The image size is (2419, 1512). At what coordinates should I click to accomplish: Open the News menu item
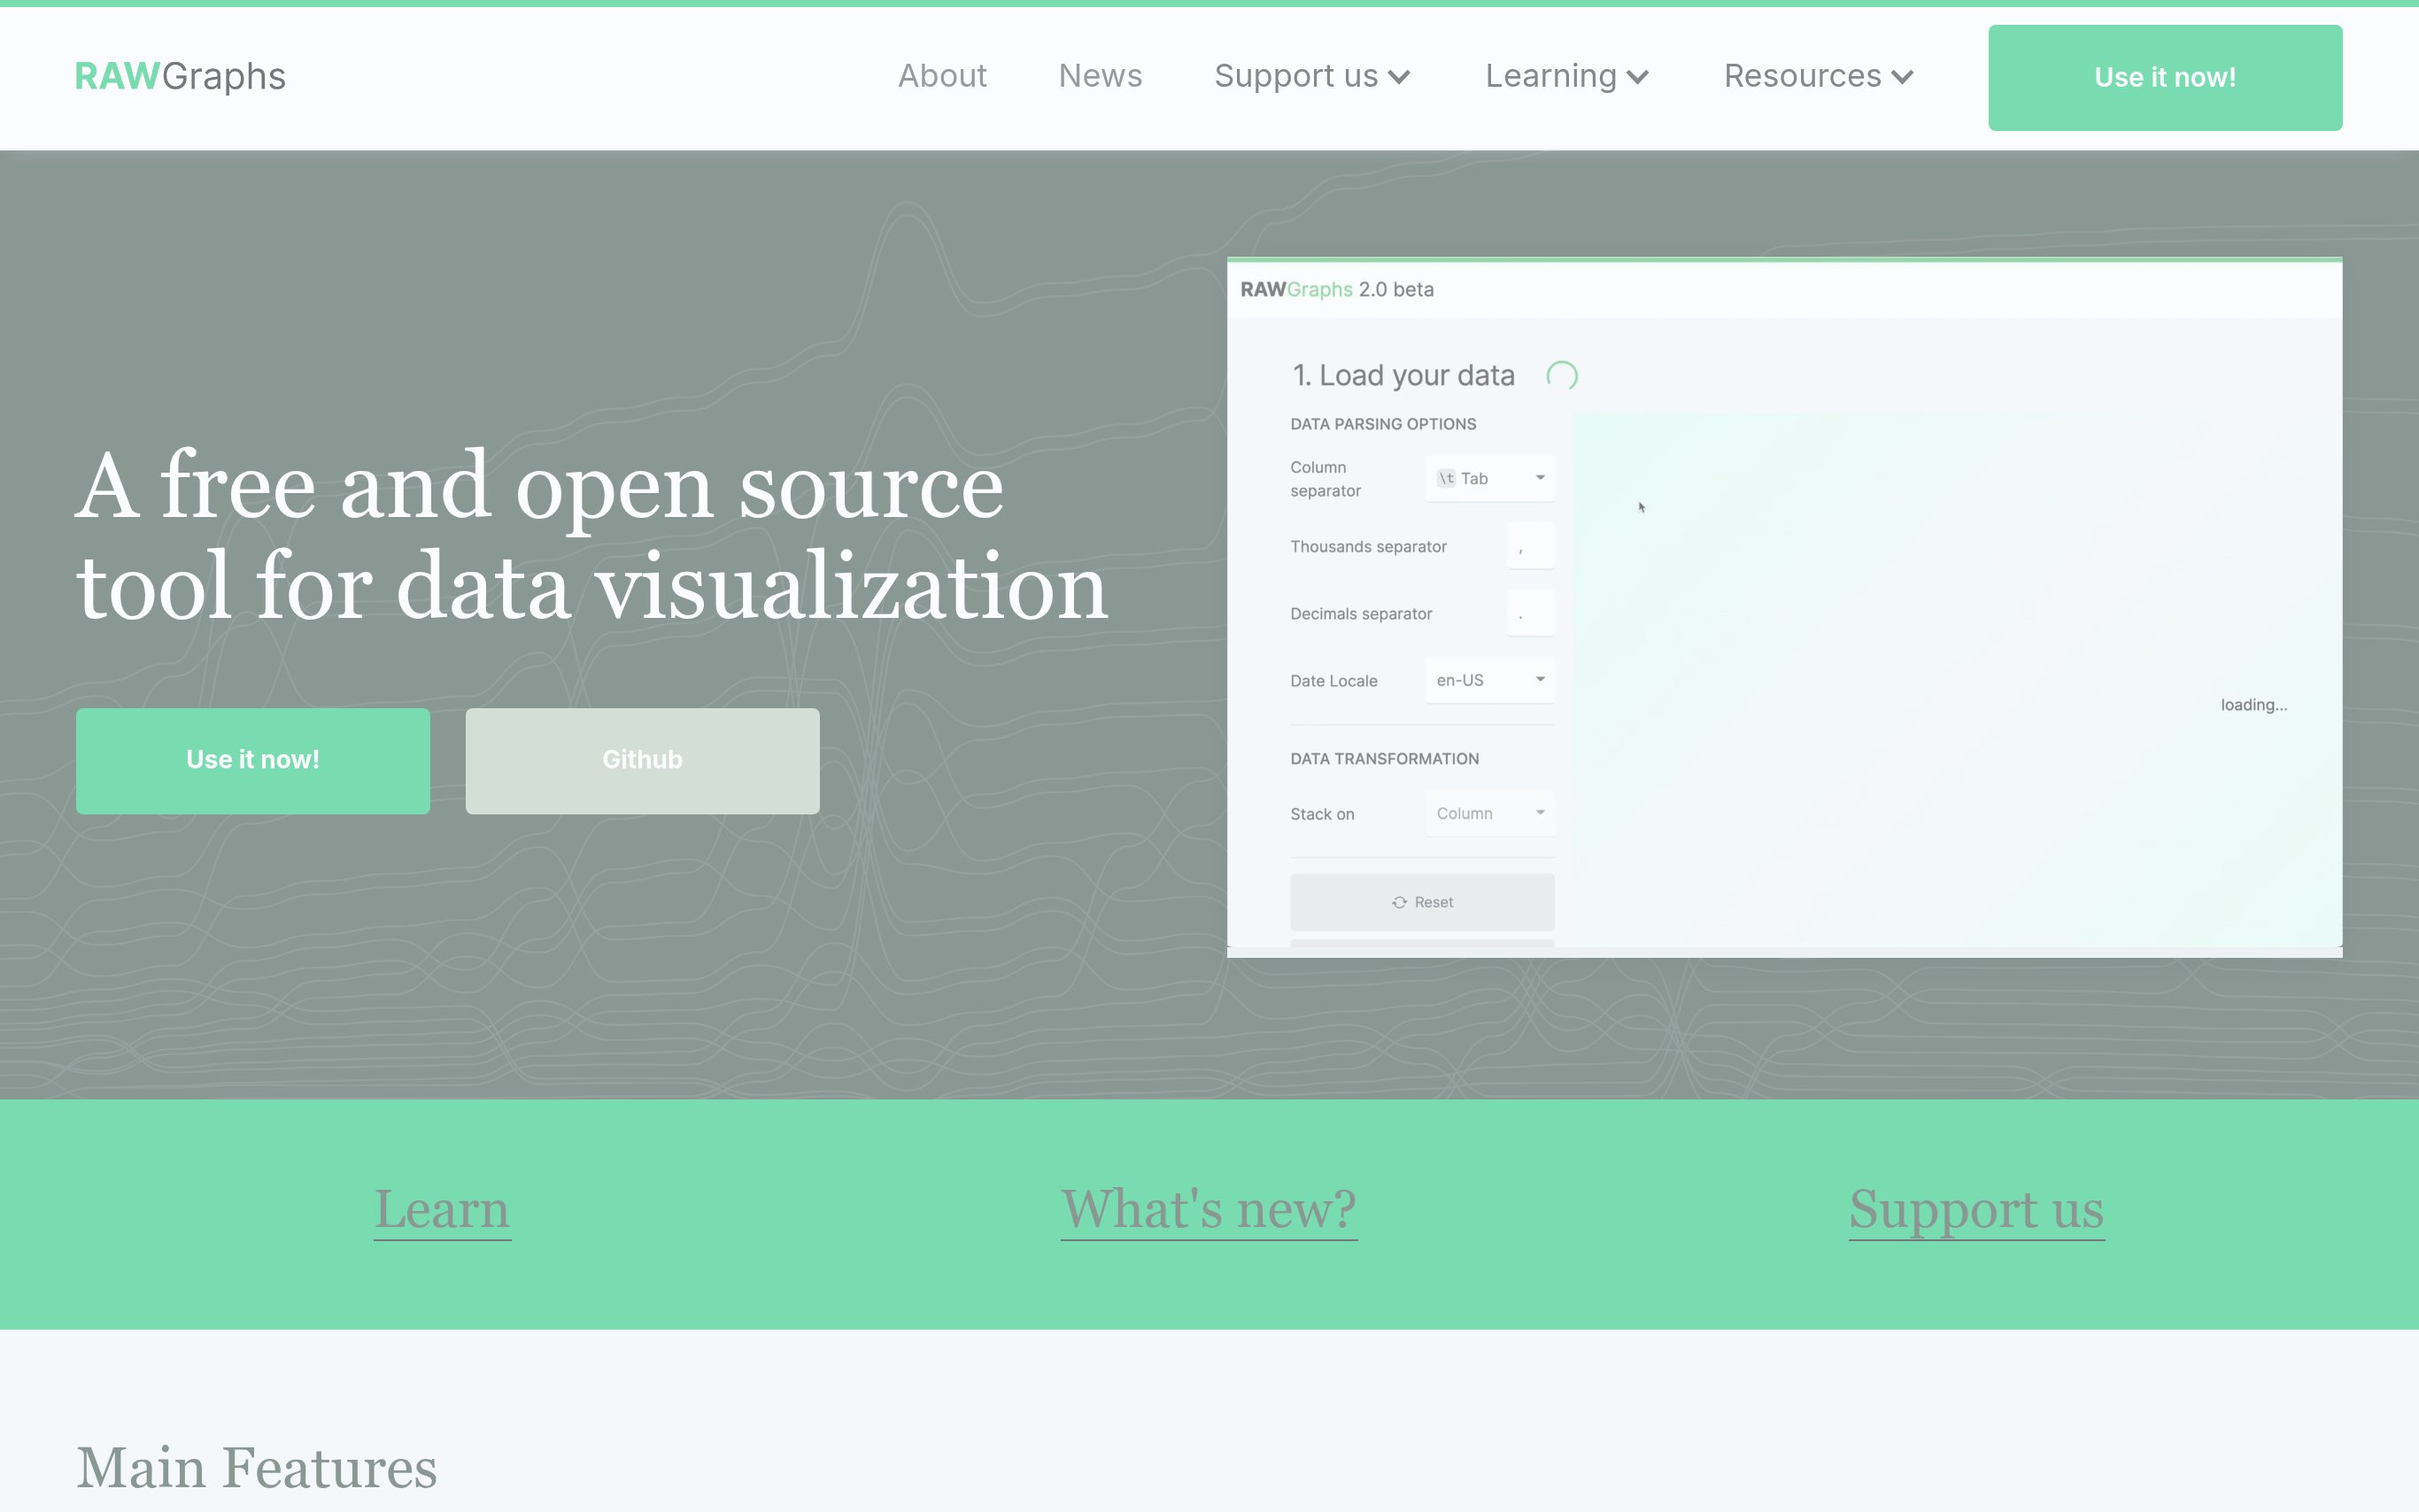click(1100, 76)
